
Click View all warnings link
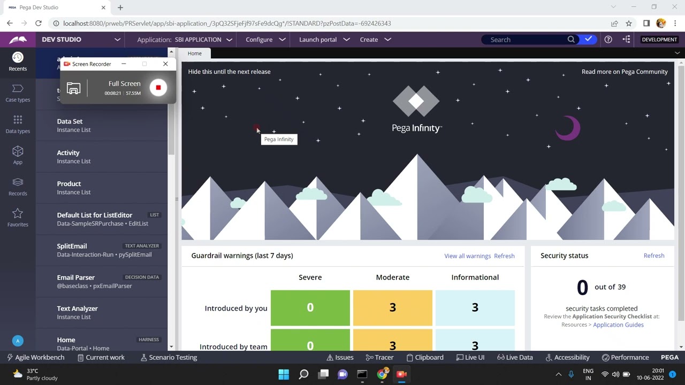[x=468, y=256]
